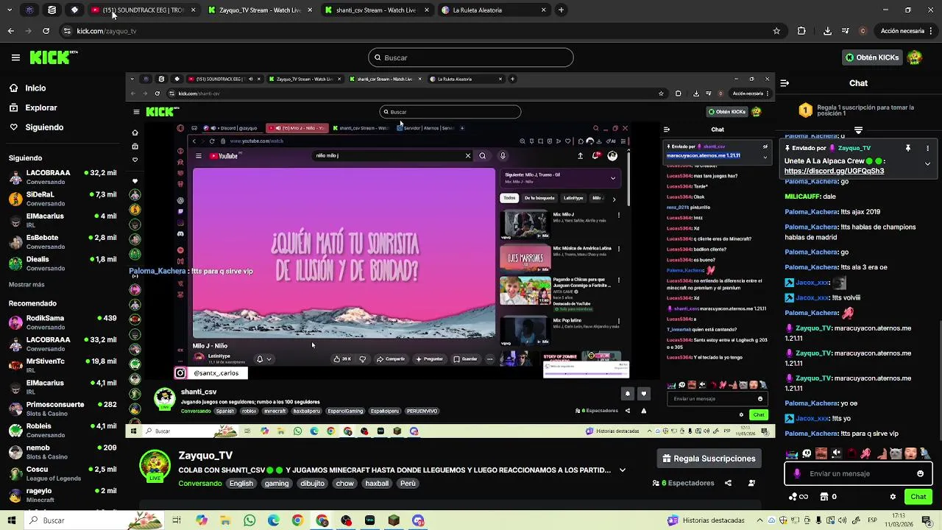This screenshot has height=530, width=942.
Task: Expand the pinned message chevron
Action: point(927,163)
